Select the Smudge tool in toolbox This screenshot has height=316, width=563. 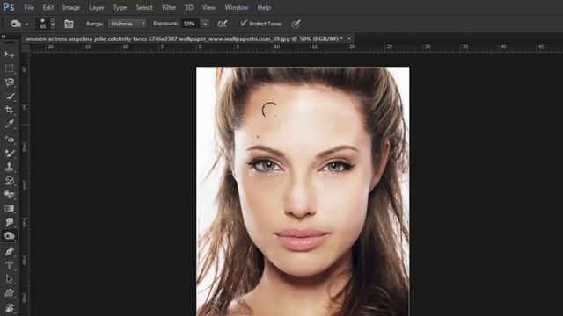point(10,222)
